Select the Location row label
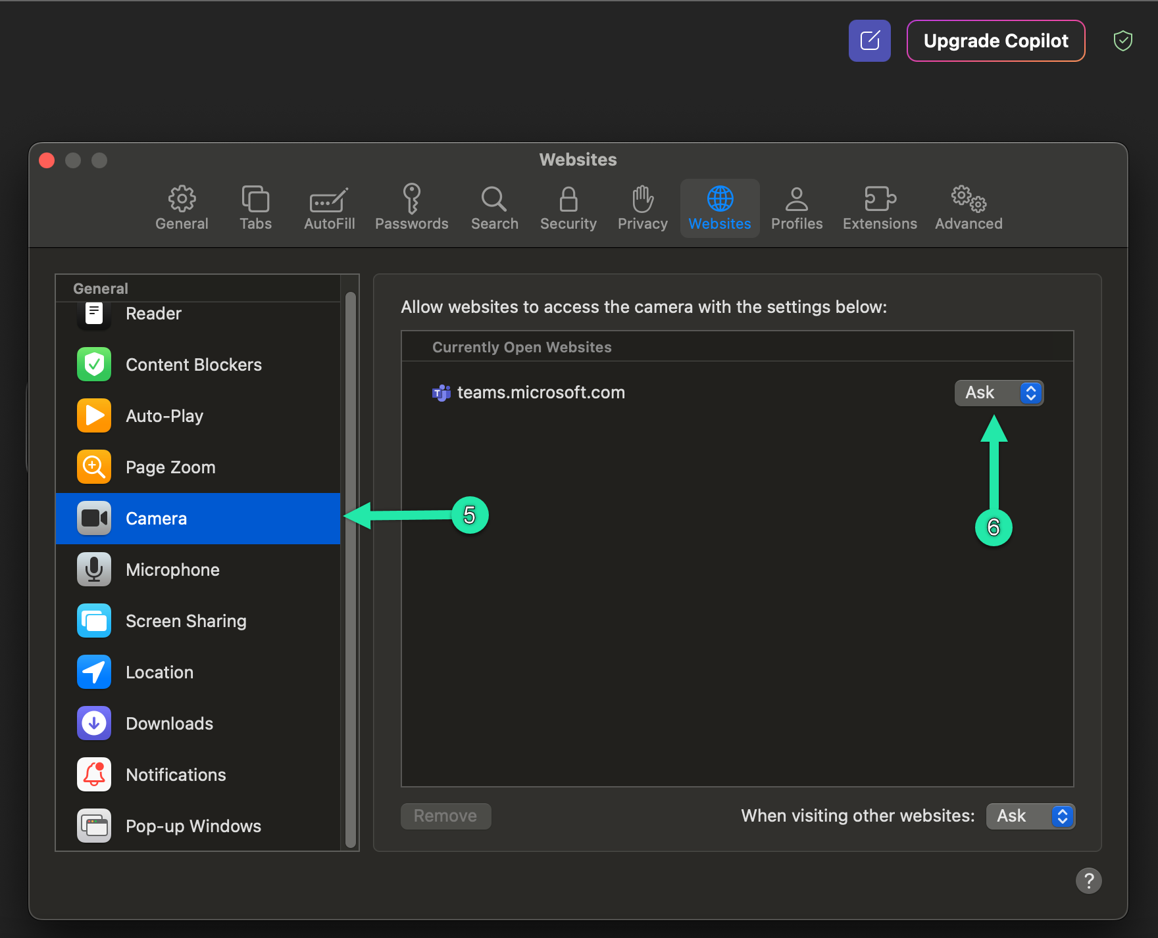 point(159,672)
